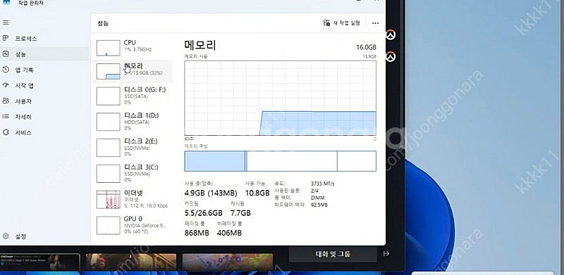Click the 메모리 구성 composition bar
This screenshot has width=564, height=275.
pyautogui.click(x=280, y=161)
